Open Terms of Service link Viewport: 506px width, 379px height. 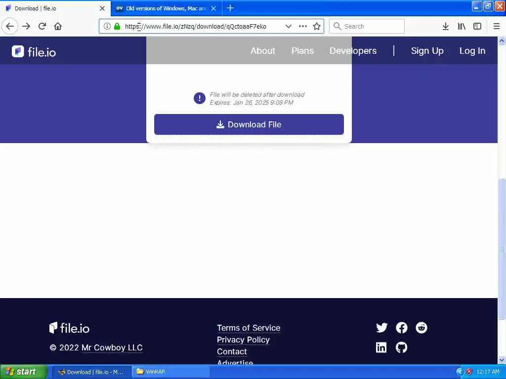pos(249,328)
